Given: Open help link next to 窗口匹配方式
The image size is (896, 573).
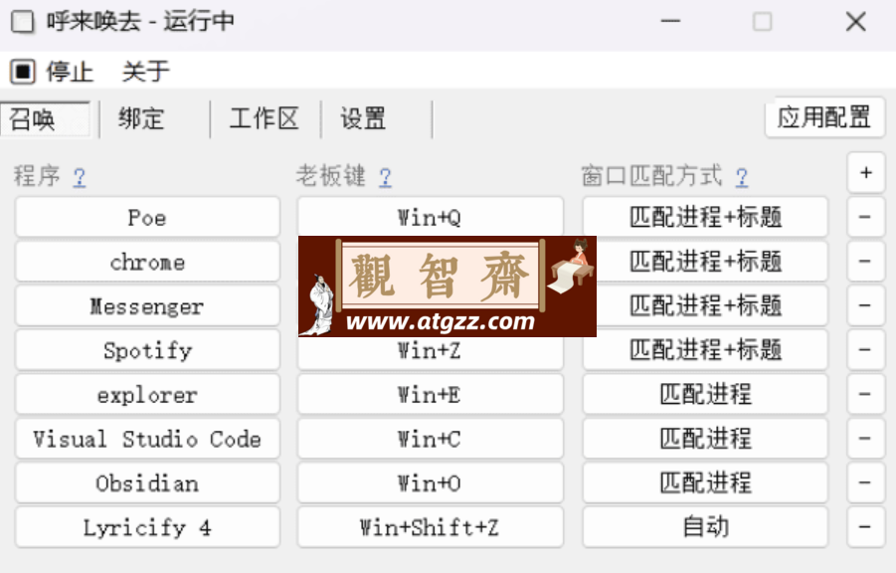Looking at the screenshot, I should point(742,177).
